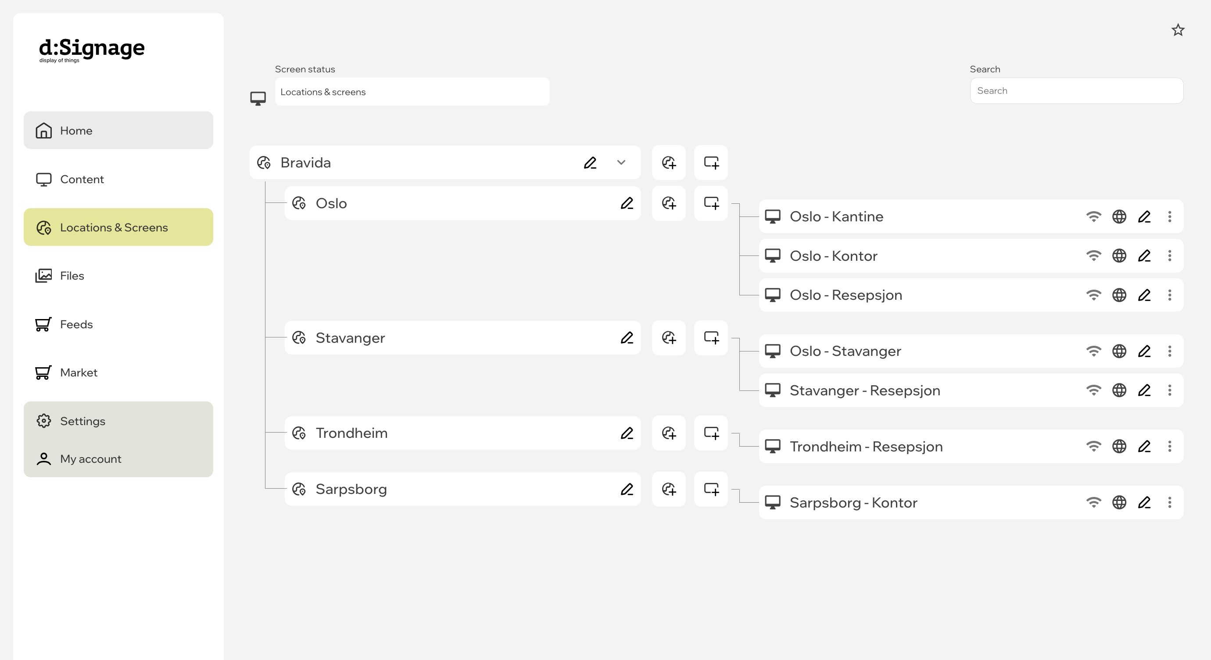This screenshot has width=1211, height=660.
Task: Click wifi icon for Oslo - Kantine
Action: (1093, 216)
